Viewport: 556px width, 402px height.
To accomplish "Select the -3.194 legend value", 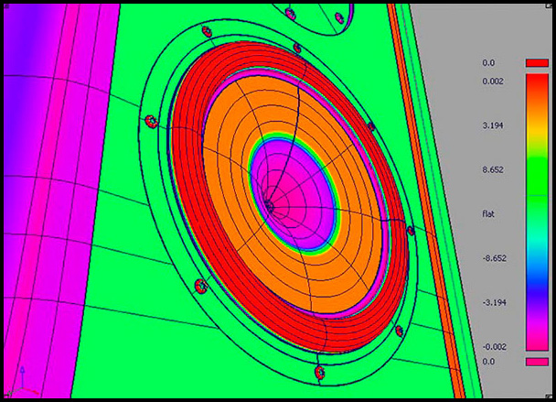I will click(494, 302).
